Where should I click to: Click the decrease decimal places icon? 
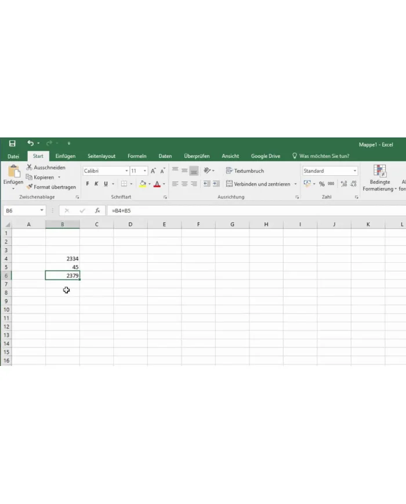353,184
